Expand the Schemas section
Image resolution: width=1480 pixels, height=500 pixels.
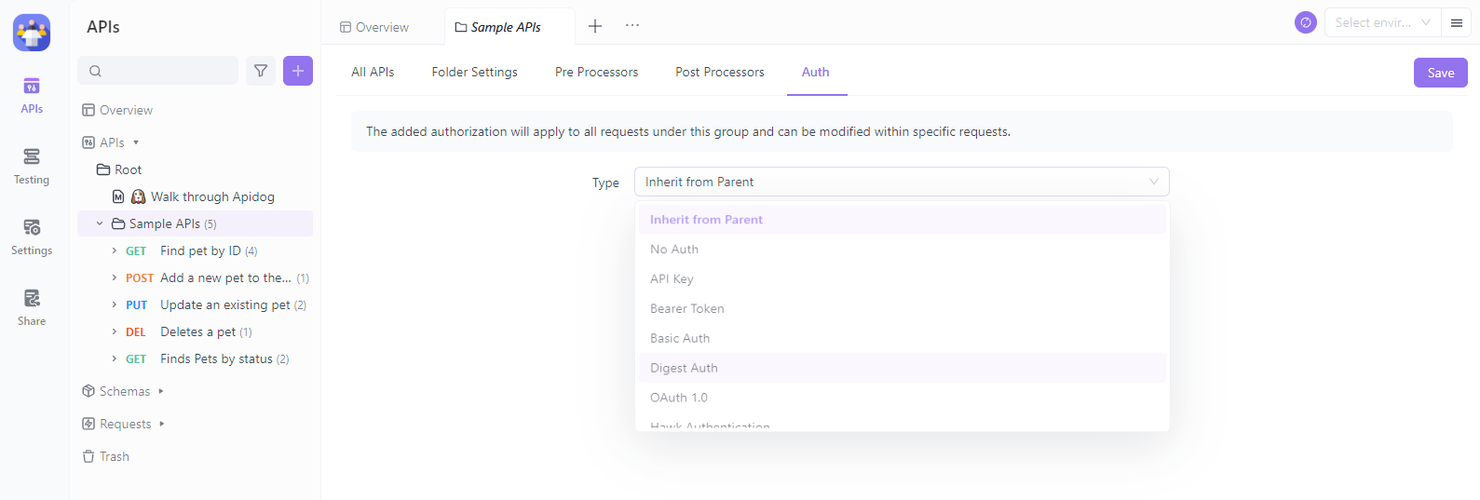coord(161,391)
